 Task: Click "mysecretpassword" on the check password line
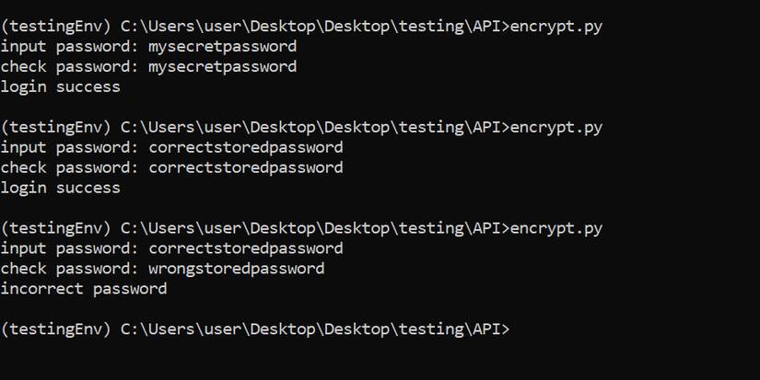[222, 66]
